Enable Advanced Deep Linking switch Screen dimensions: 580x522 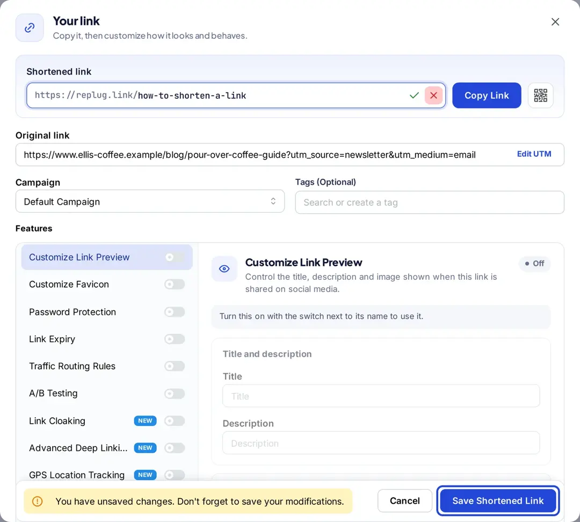pos(175,448)
